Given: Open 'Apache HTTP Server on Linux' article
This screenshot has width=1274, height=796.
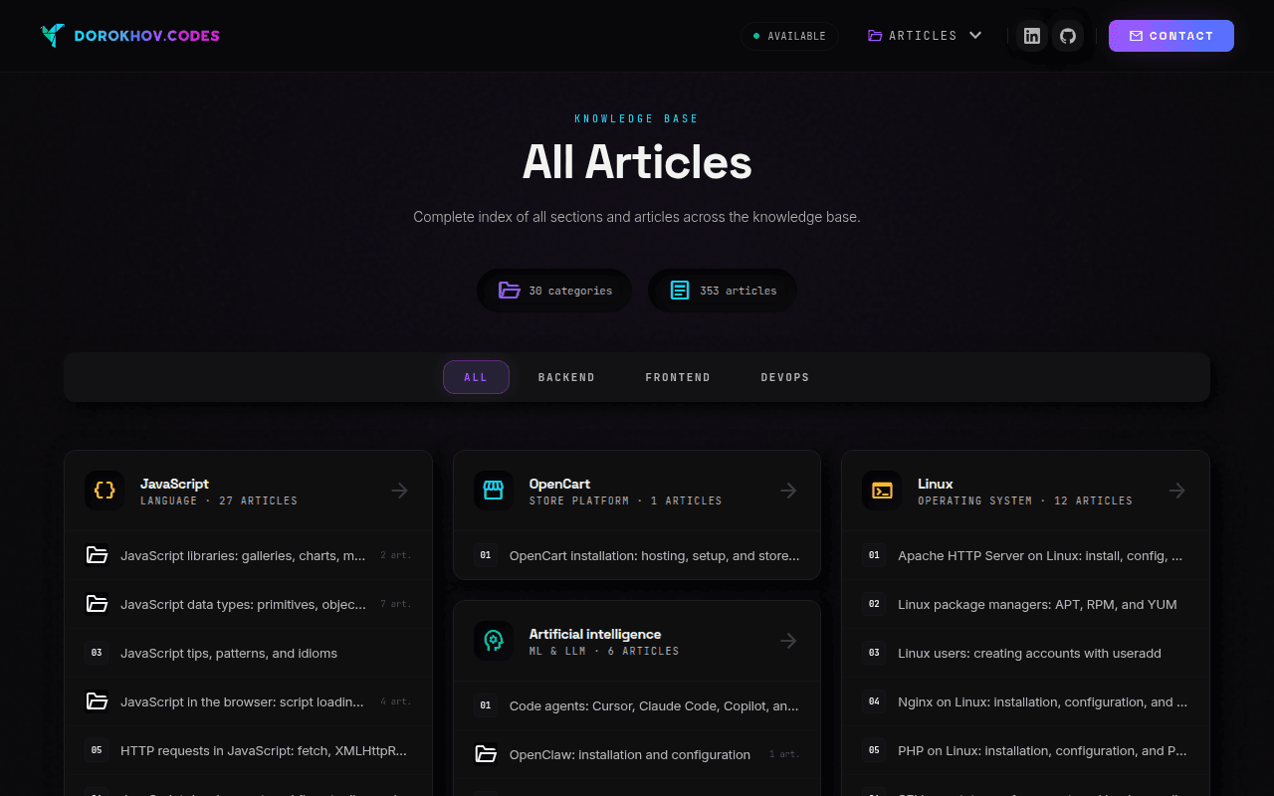Looking at the screenshot, I should 1025,555.
